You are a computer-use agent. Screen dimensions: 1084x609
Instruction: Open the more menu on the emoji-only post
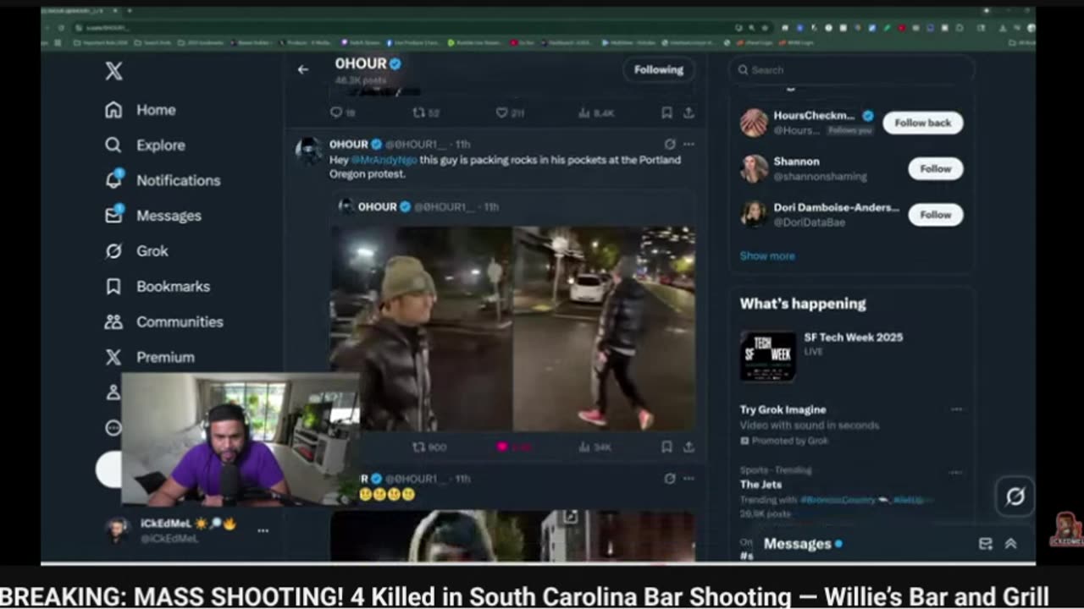(x=689, y=479)
